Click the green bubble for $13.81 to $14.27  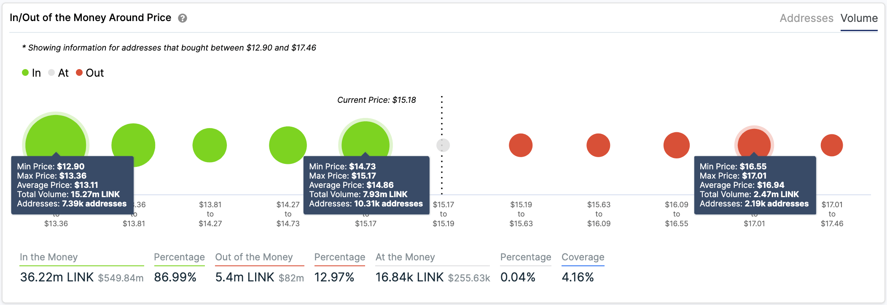click(x=210, y=145)
